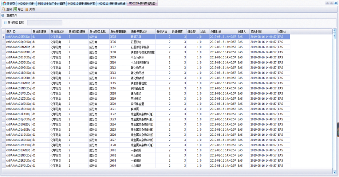Viewport: 339px width, 177px height.
Task: Click the row indicator arrow of JE05 row
Action: 4,37
